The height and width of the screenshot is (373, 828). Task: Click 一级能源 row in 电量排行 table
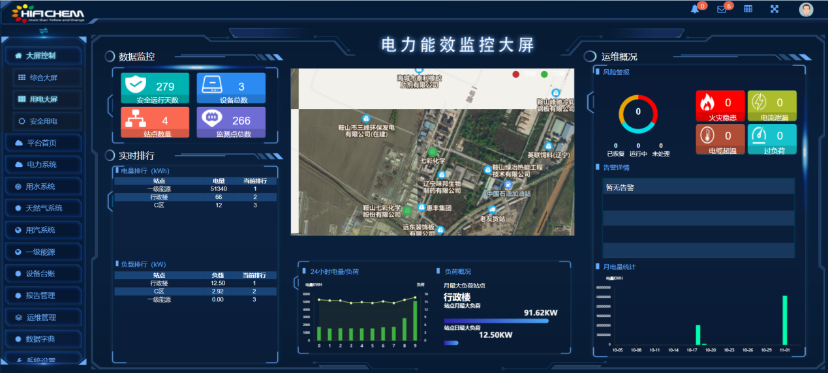[x=195, y=188]
